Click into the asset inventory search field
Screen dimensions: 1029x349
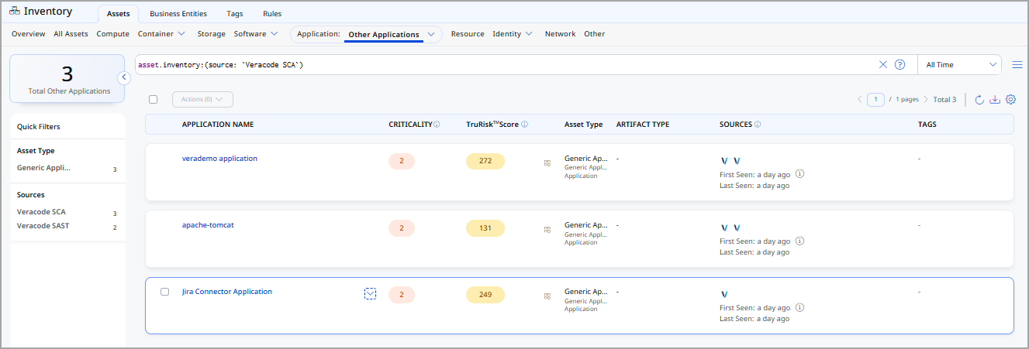(x=504, y=65)
